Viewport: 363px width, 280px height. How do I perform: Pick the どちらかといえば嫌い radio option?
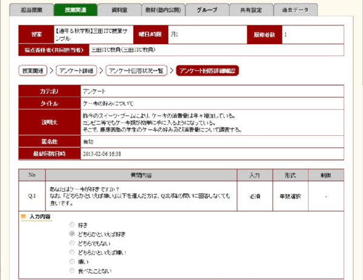point(73,252)
